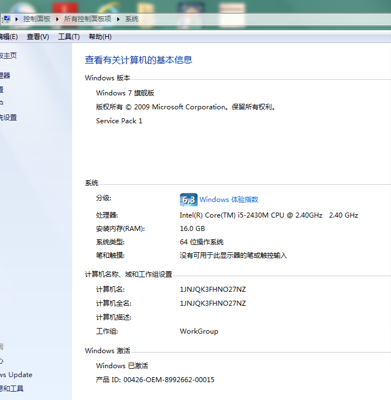Viewport: 391px width, 400px height.
Task: Click 没有可用于此显示器的笔或触控输入 text
Action: pos(233,256)
